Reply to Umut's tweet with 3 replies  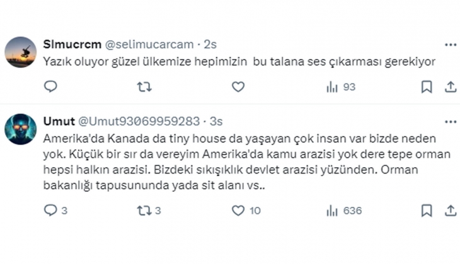pyautogui.click(x=50, y=211)
